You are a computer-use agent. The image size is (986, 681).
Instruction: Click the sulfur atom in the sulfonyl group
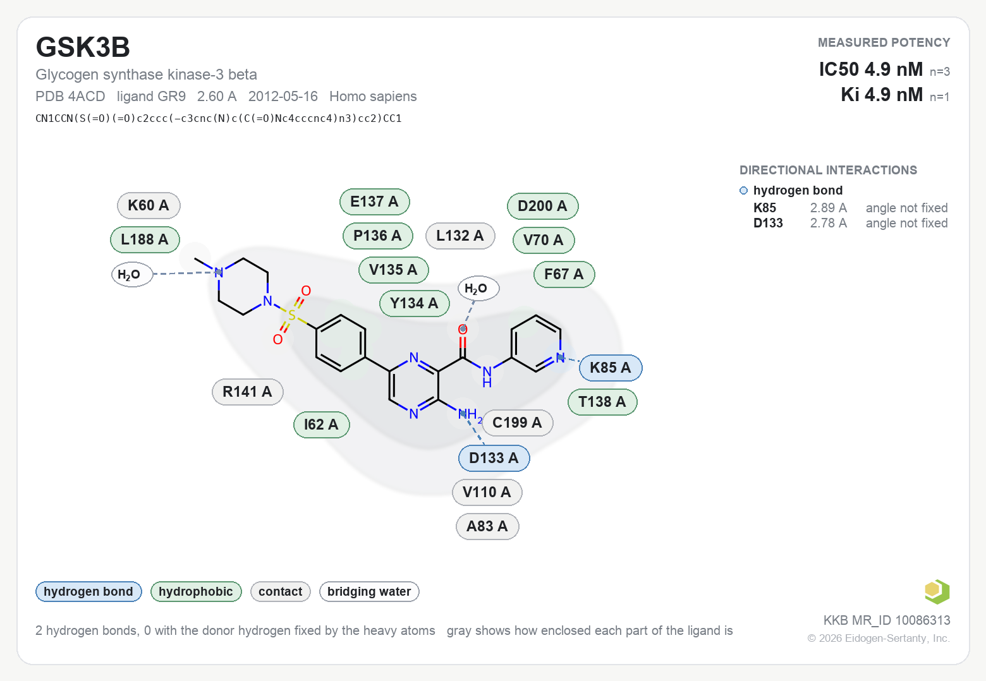point(291,315)
